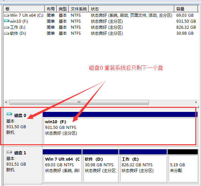Click the horizontal scrollbar left arrow

point(6,102)
